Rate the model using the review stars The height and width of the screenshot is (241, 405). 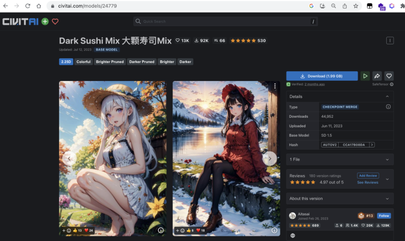point(302,182)
